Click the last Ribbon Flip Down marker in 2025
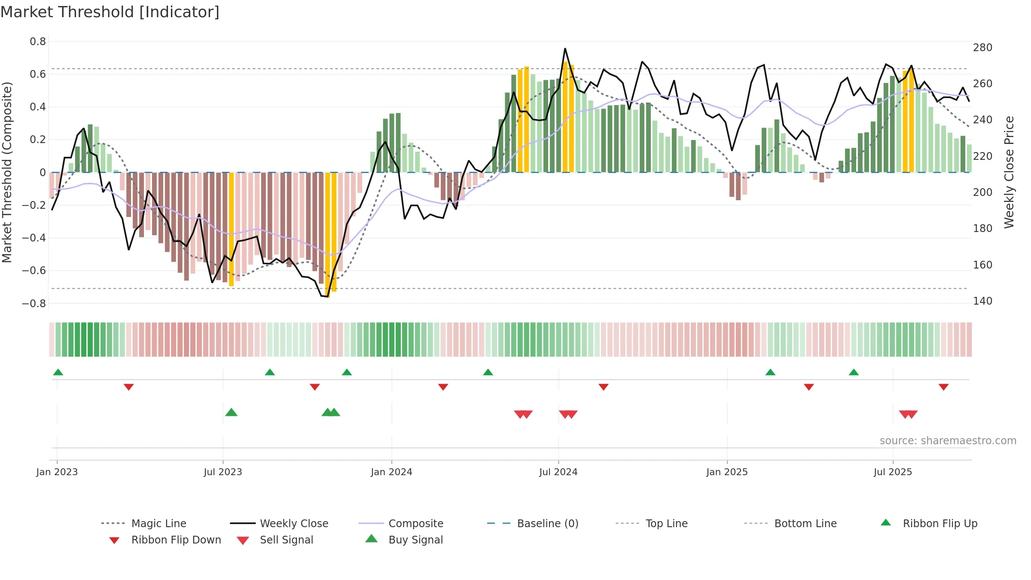Image resolution: width=1031 pixels, height=580 pixels. 944,387
